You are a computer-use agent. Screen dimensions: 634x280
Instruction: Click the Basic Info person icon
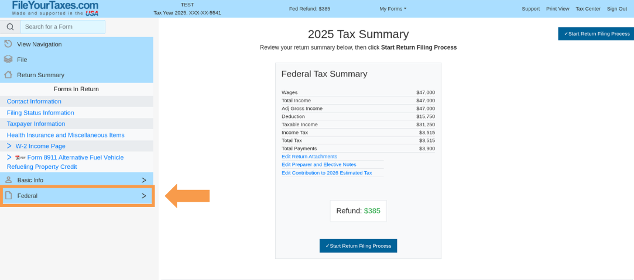click(x=9, y=180)
